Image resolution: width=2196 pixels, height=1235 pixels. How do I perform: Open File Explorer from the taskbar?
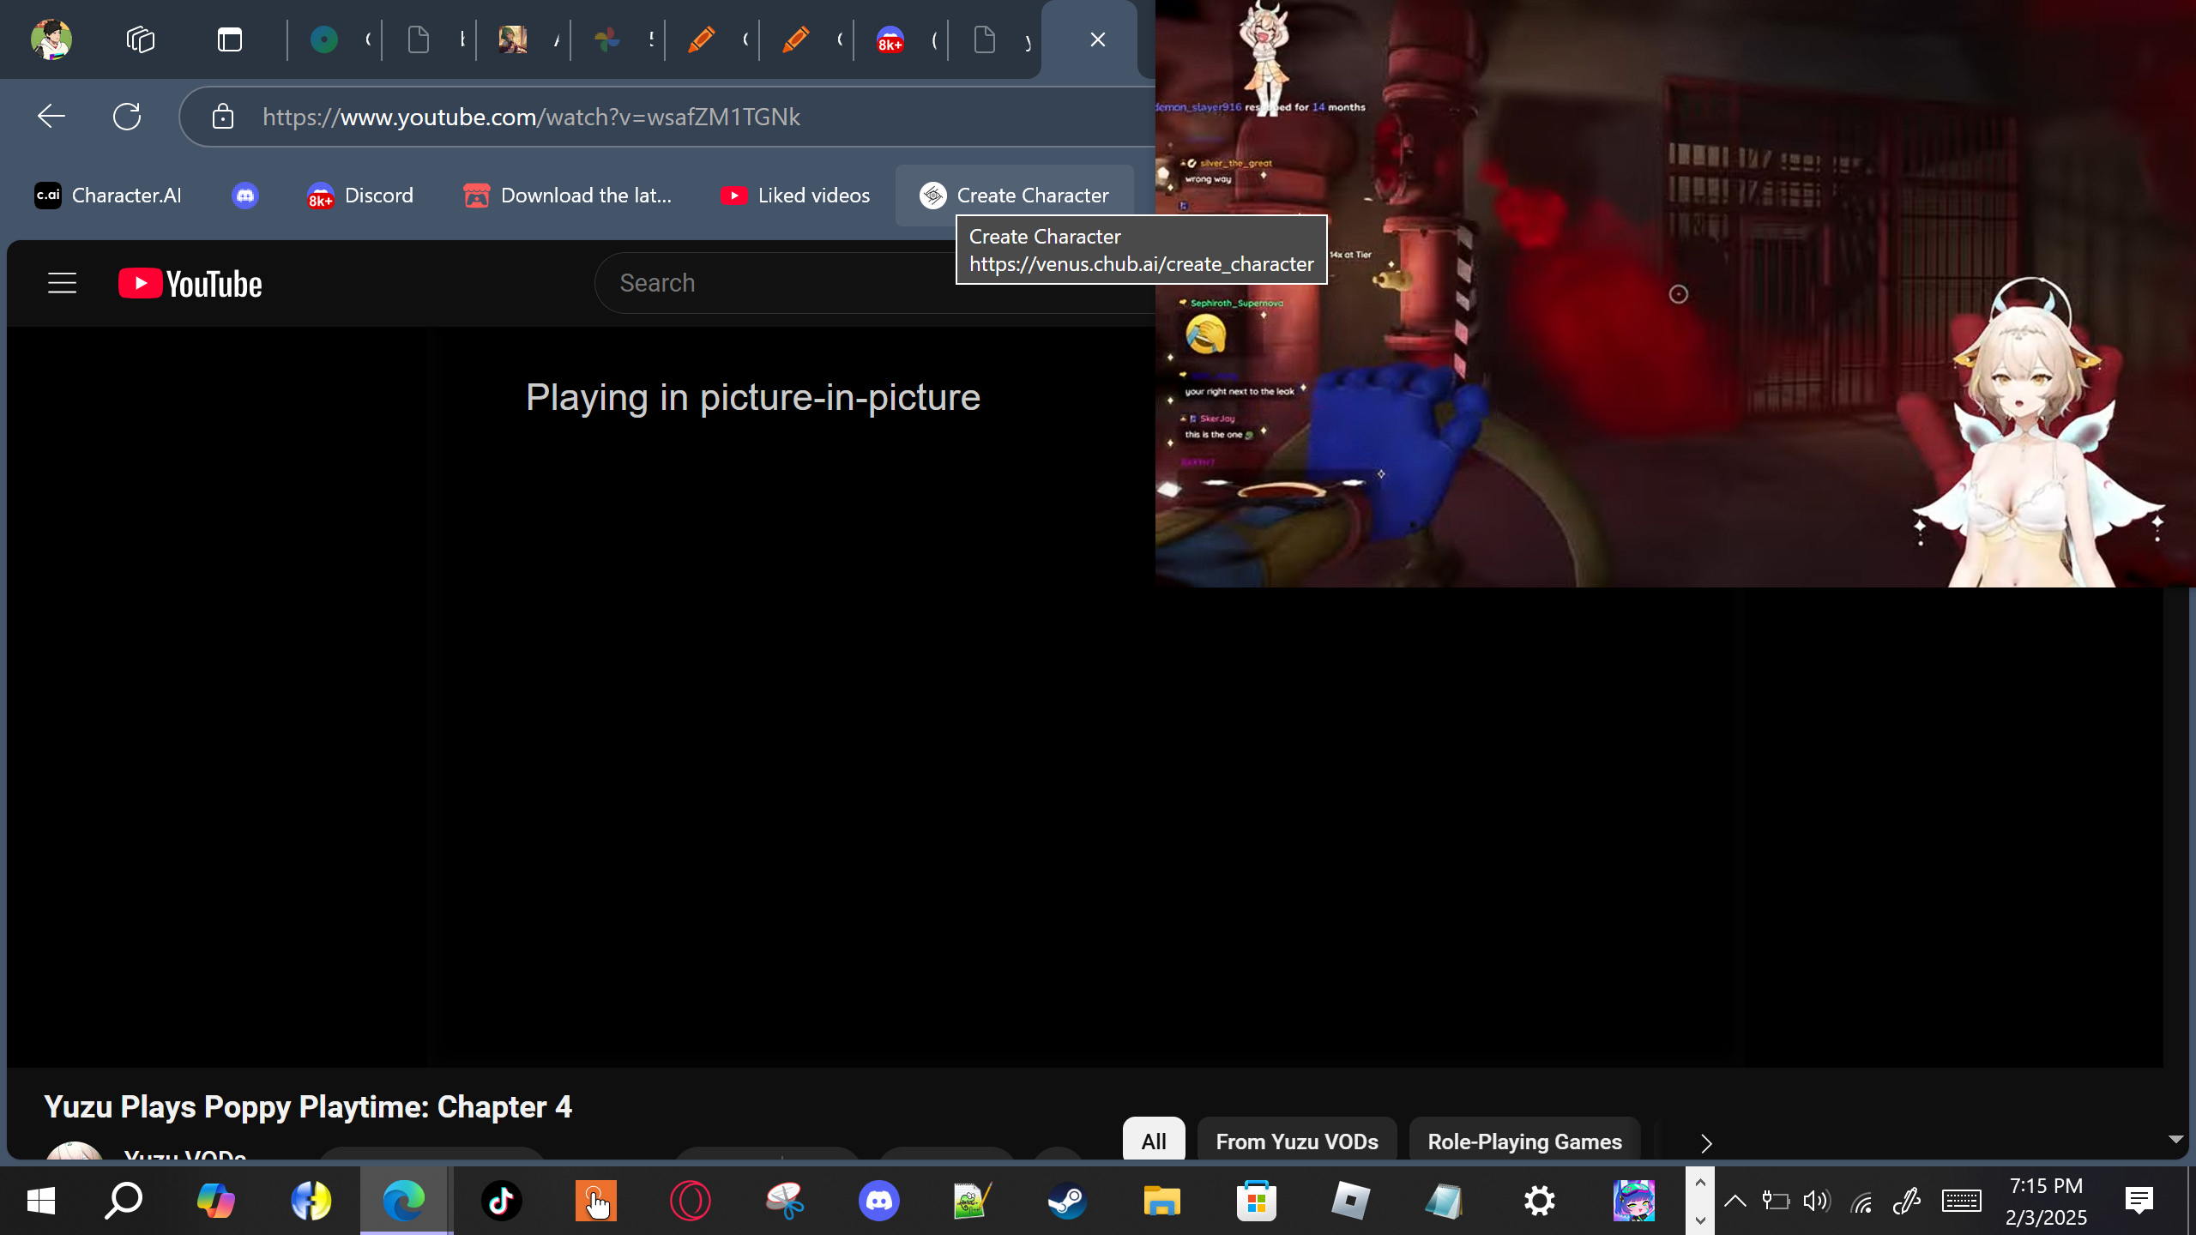coord(1161,1201)
